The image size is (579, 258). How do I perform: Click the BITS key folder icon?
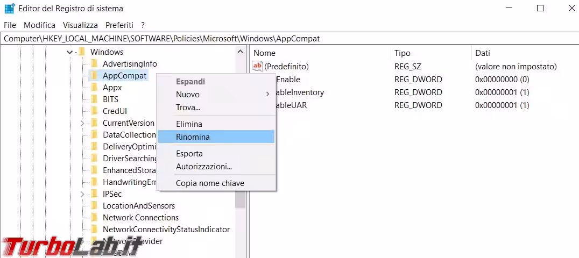tap(95, 99)
